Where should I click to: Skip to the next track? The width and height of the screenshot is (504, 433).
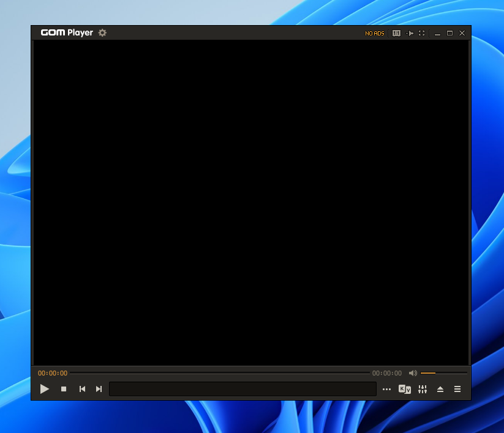point(99,389)
